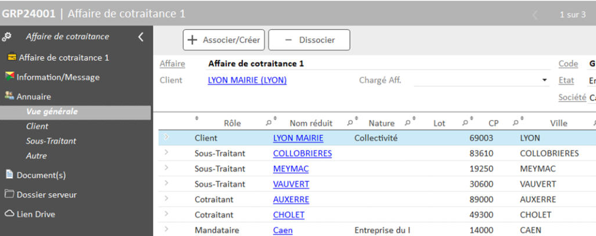The width and height of the screenshot is (596, 236).
Task: Expand the CHOLET row
Action: pos(166,214)
